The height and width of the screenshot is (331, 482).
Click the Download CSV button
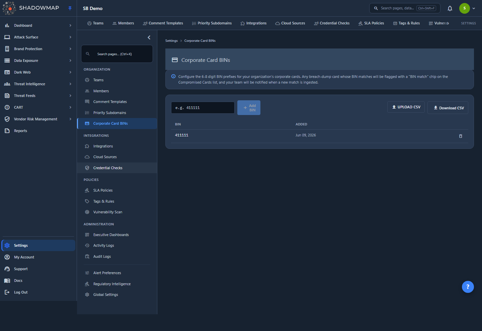(448, 108)
